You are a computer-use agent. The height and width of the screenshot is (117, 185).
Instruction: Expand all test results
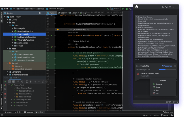[27, 82]
